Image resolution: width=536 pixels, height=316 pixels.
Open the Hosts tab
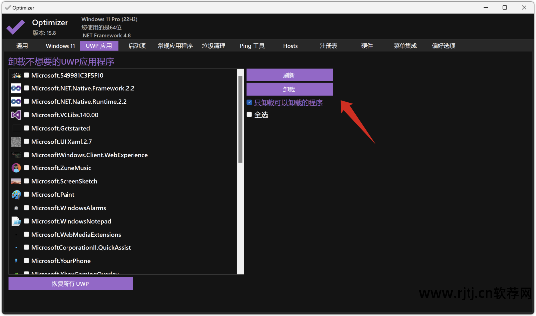click(x=290, y=46)
